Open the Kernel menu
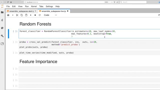Viewport: 160px width, 90px height. pyautogui.click(x=34, y=6)
